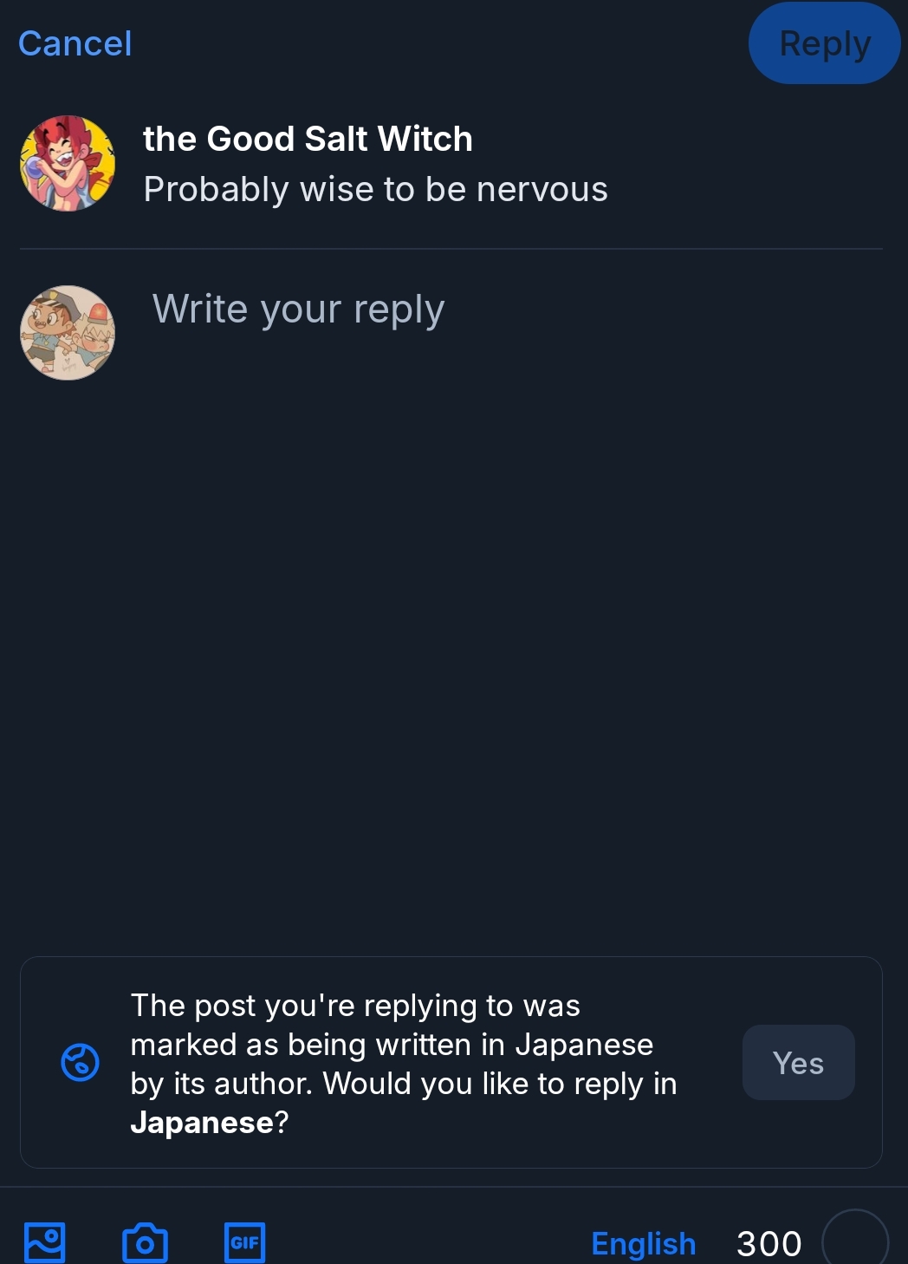Tap the post text Probably wise to be nervous
The width and height of the screenshot is (908, 1264).
pos(375,189)
